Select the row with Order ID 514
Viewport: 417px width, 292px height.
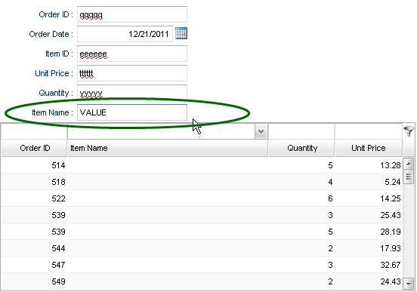click(x=202, y=165)
